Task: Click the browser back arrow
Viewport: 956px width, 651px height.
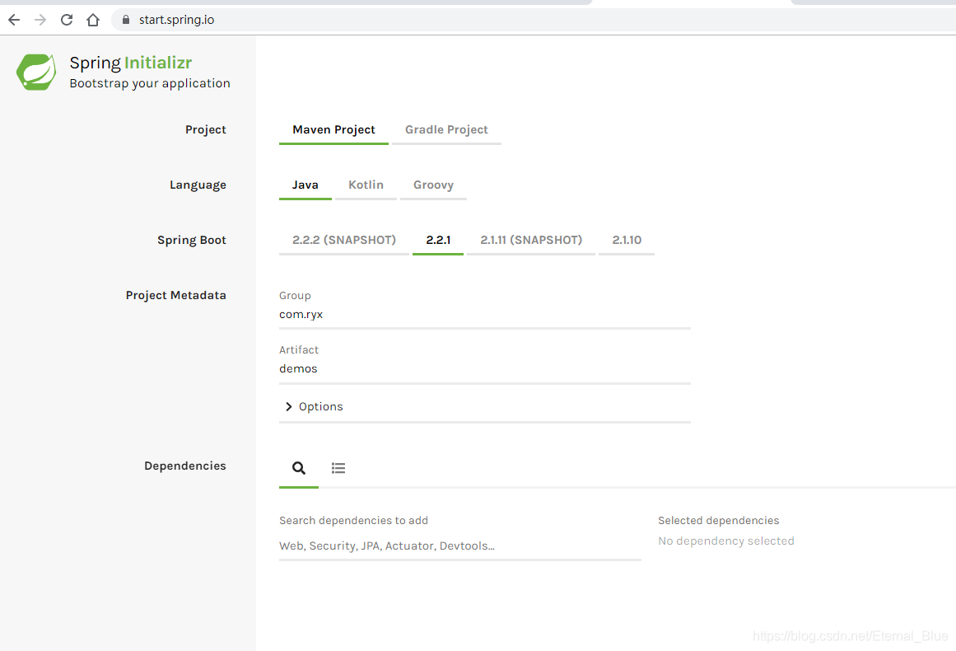Action: point(14,20)
